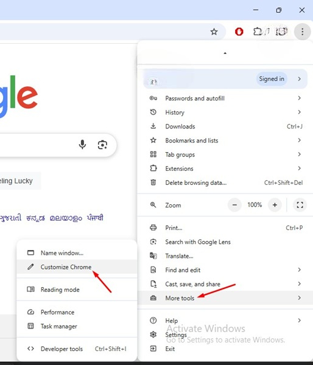
Task: Search by image with camera icon
Action: tap(102, 145)
